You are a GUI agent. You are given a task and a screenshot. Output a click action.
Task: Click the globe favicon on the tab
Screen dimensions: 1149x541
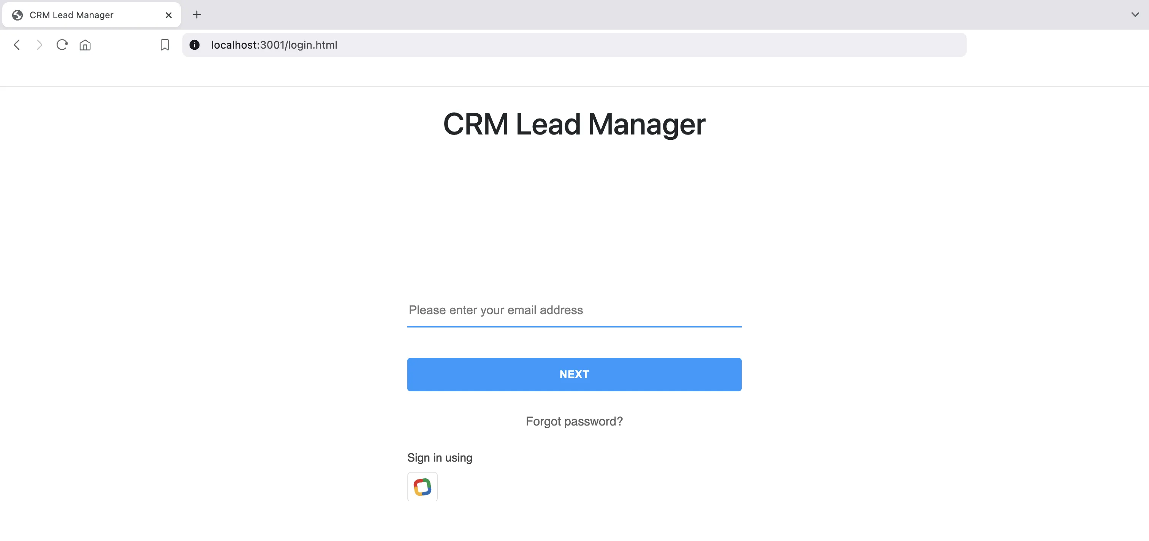(x=17, y=15)
